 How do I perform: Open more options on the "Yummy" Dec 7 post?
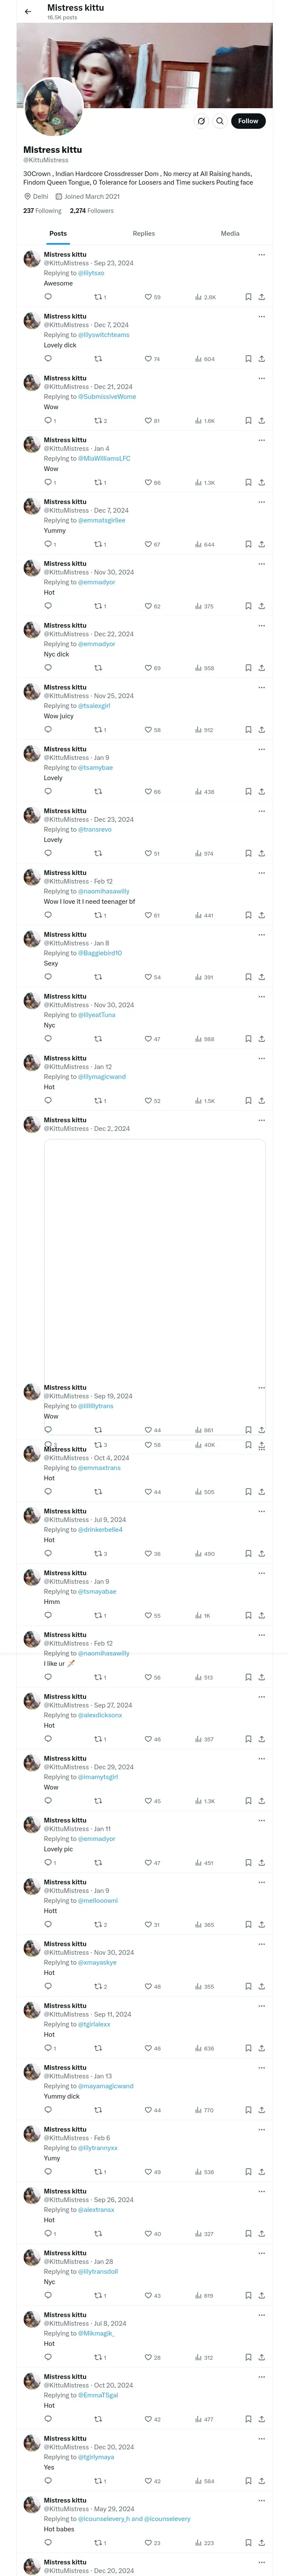pyautogui.click(x=262, y=502)
